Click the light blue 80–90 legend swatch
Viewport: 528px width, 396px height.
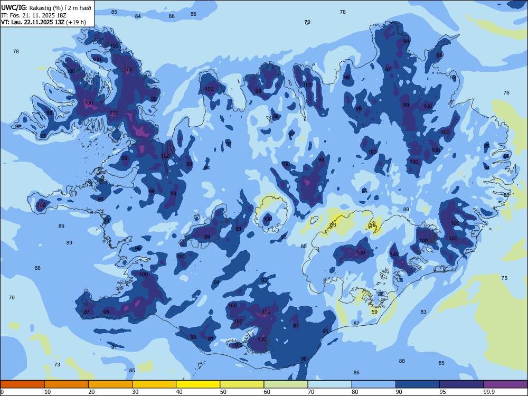click(x=374, y=384)
